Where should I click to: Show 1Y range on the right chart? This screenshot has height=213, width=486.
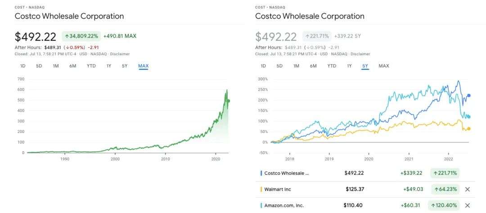349,66
